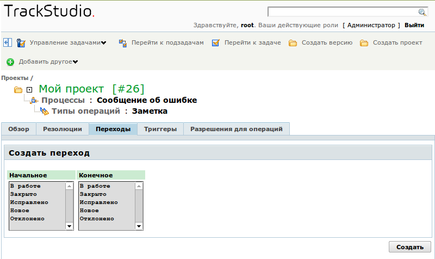
Task: Click the Выйти logout link
Action: (414, 25)
